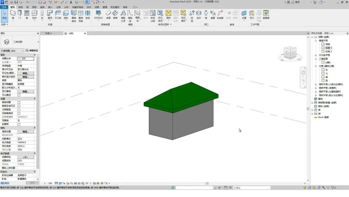Click Edit Type button in Properties

[x=32, y=51]
